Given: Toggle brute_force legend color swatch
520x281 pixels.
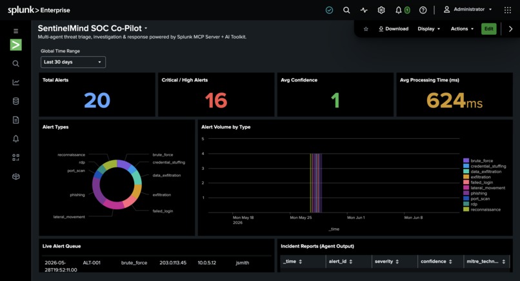Looking at the screenshot, I should 466,160.
